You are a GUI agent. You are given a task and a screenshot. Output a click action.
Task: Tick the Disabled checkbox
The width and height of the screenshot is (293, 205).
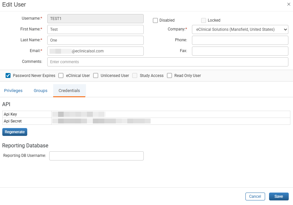(x=155, y=20)
